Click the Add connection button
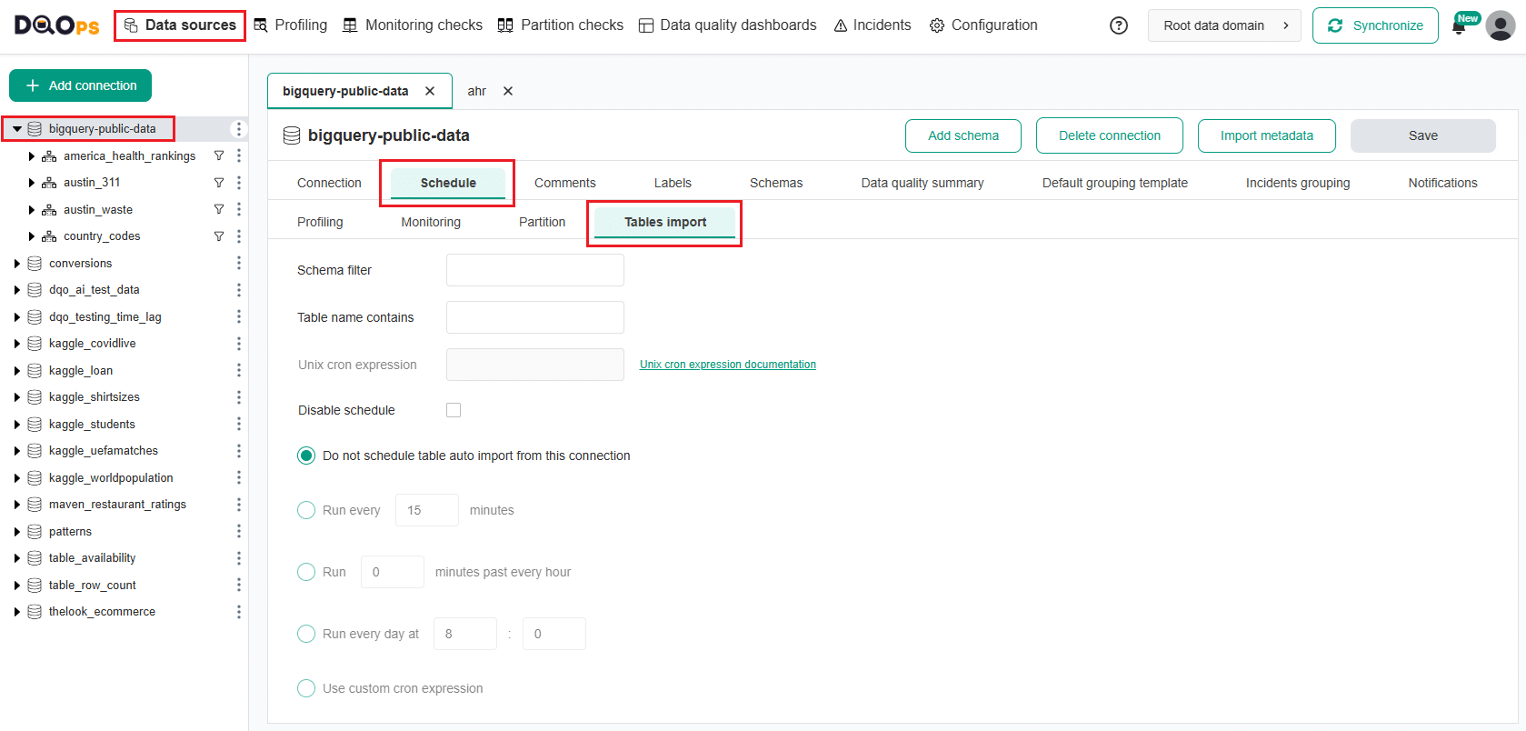The image size is (1526, 731). (x=80, y=85)
